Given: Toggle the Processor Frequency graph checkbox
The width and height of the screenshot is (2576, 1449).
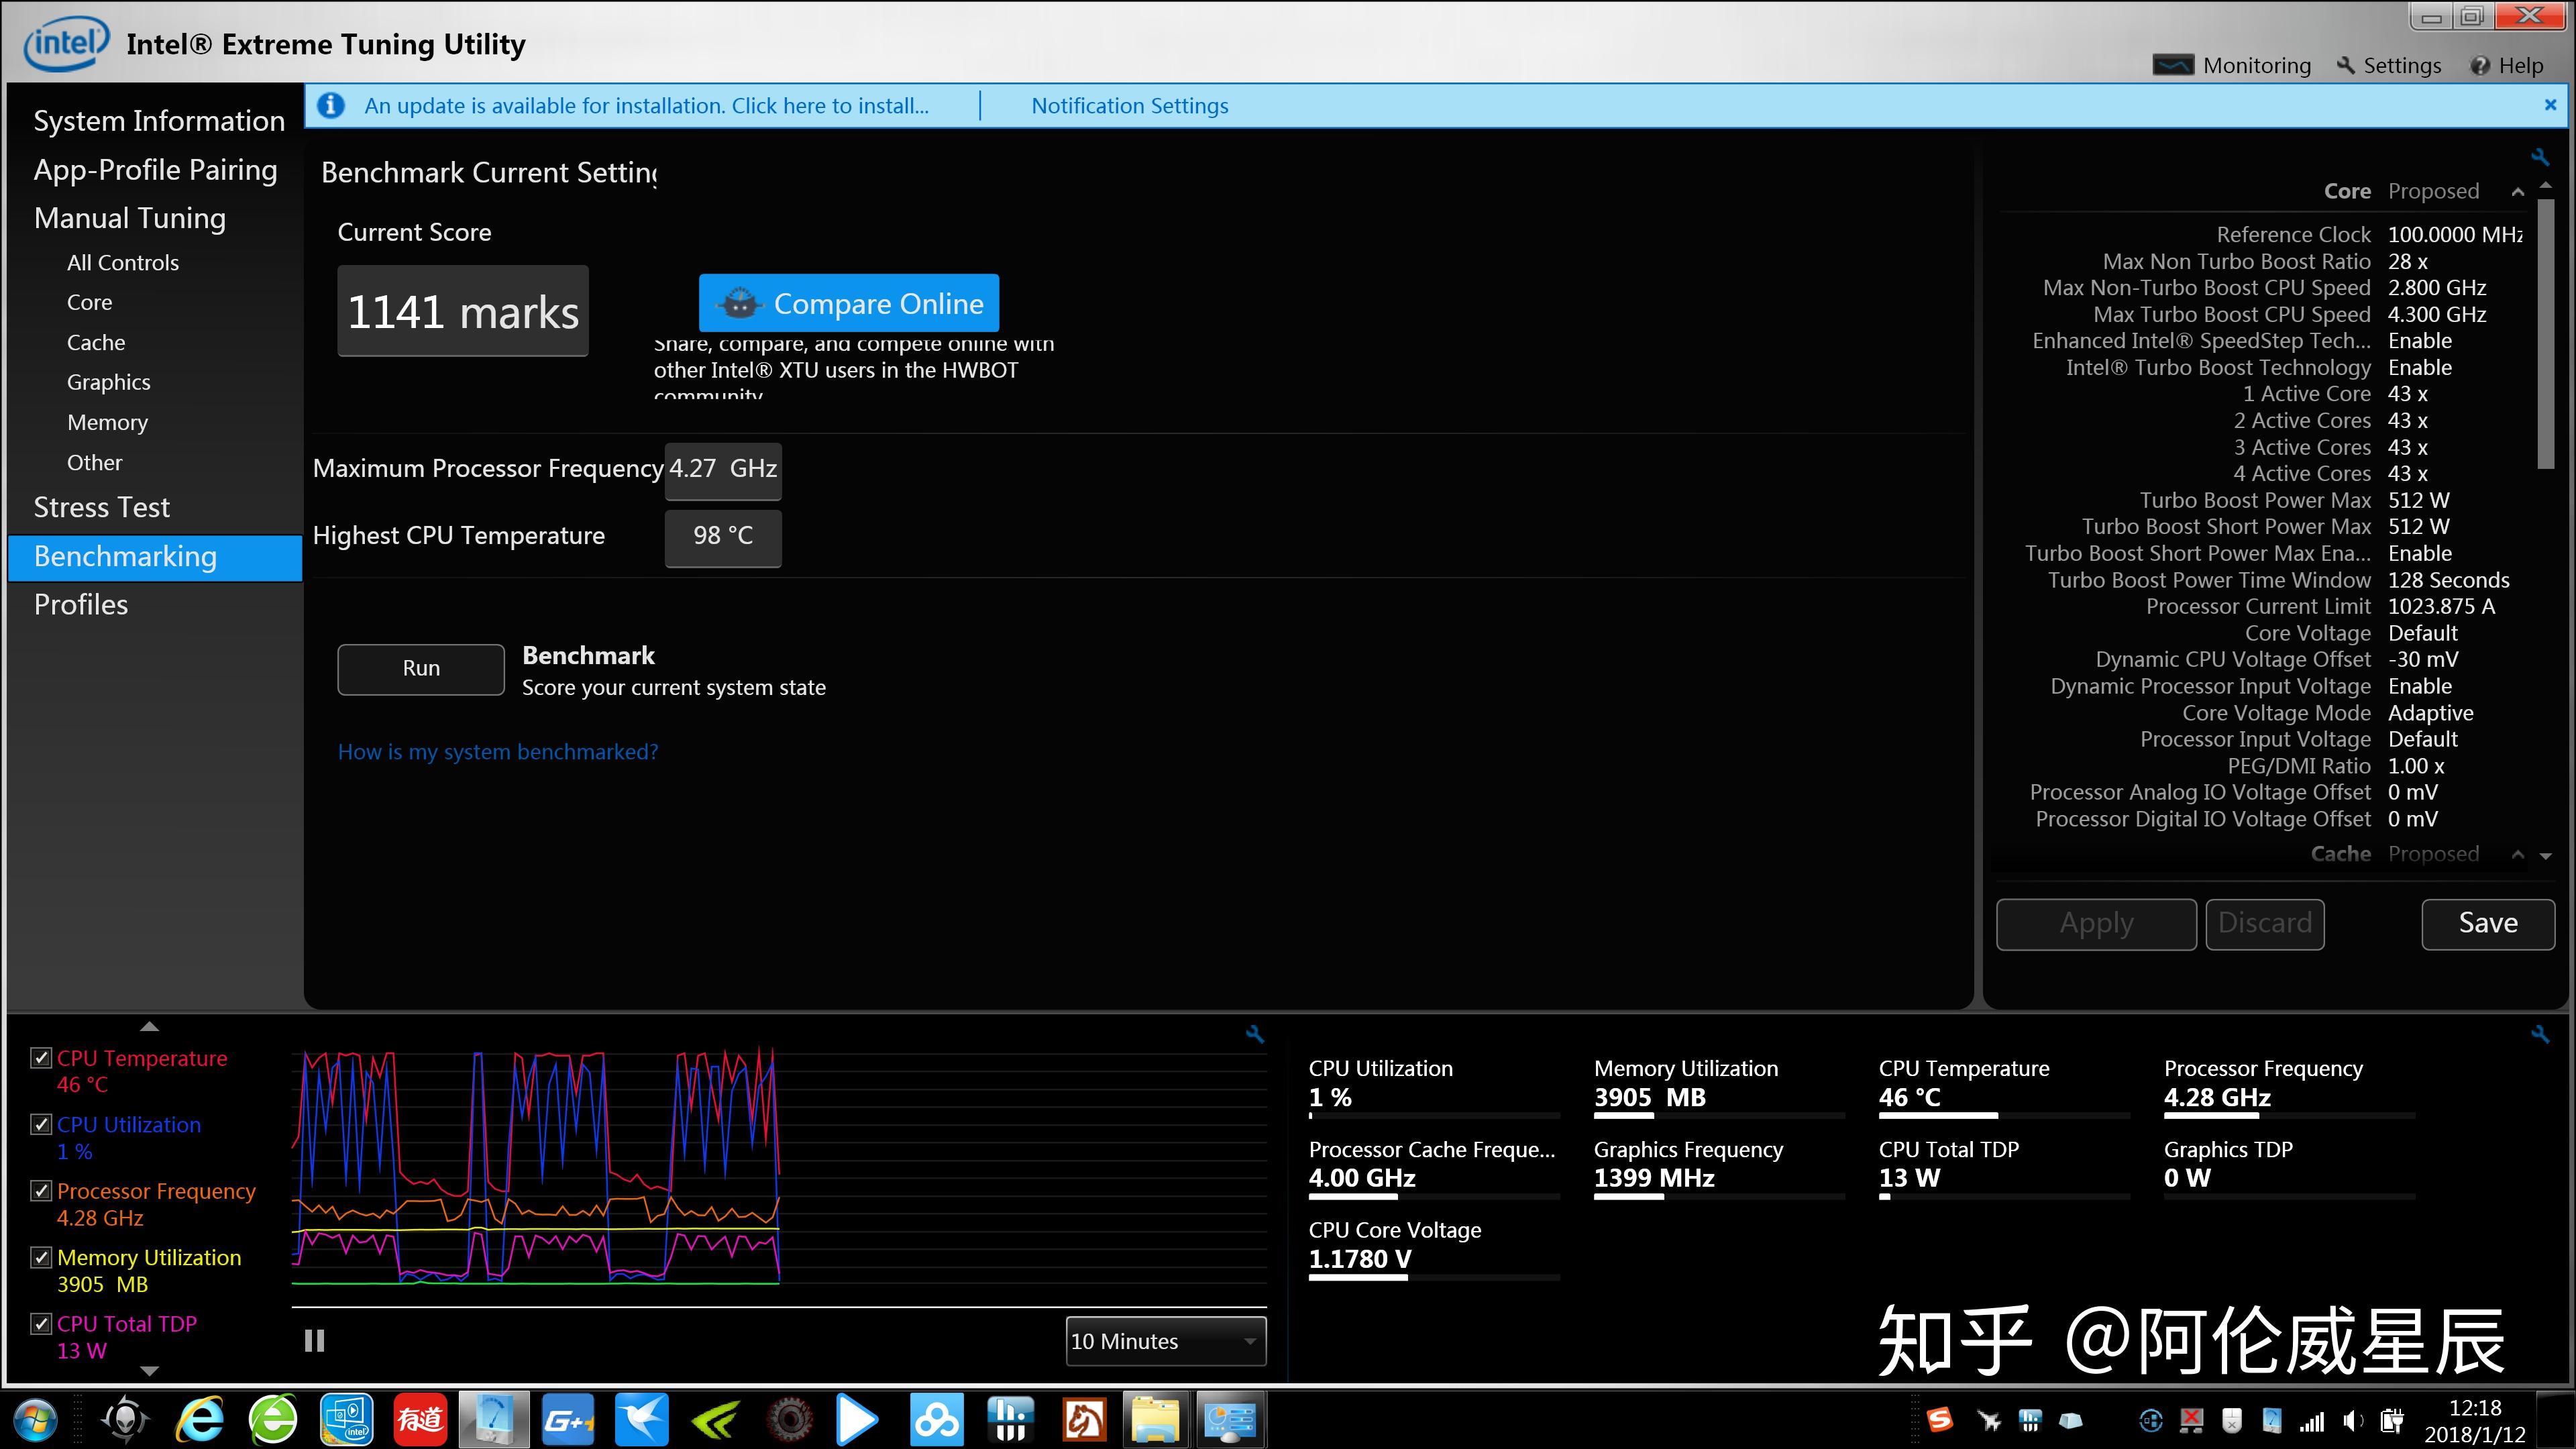Looking at the screenshot, I should [x=41, y=1191].
